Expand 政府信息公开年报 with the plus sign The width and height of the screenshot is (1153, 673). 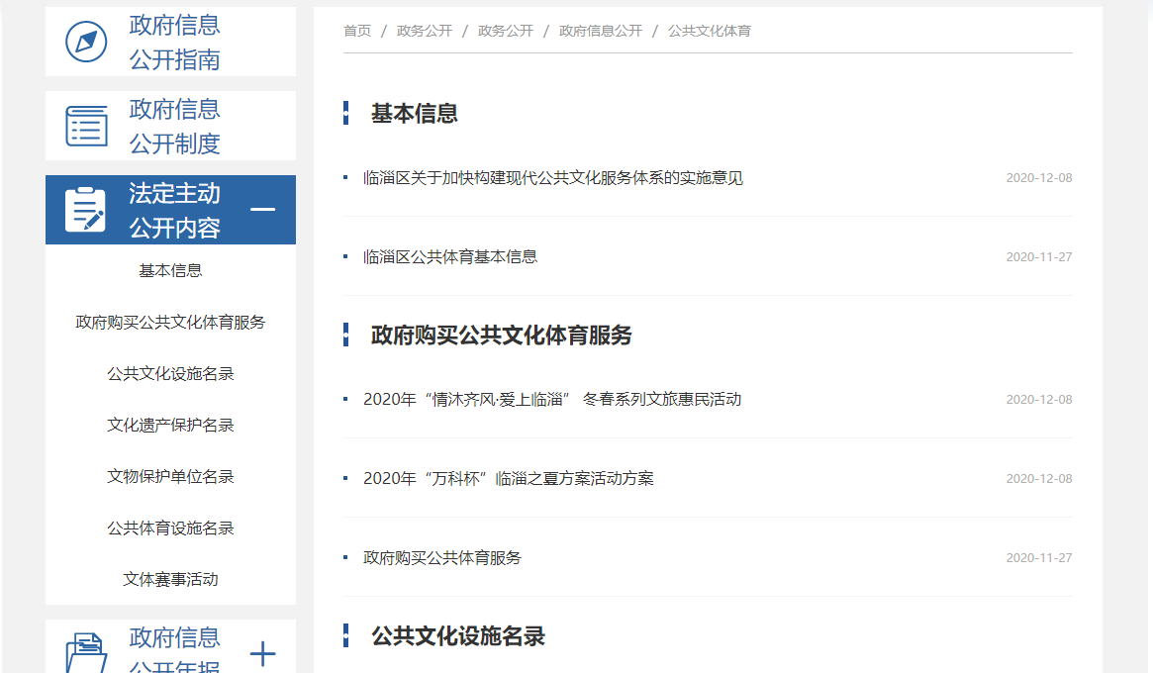[x=262, y=653]
